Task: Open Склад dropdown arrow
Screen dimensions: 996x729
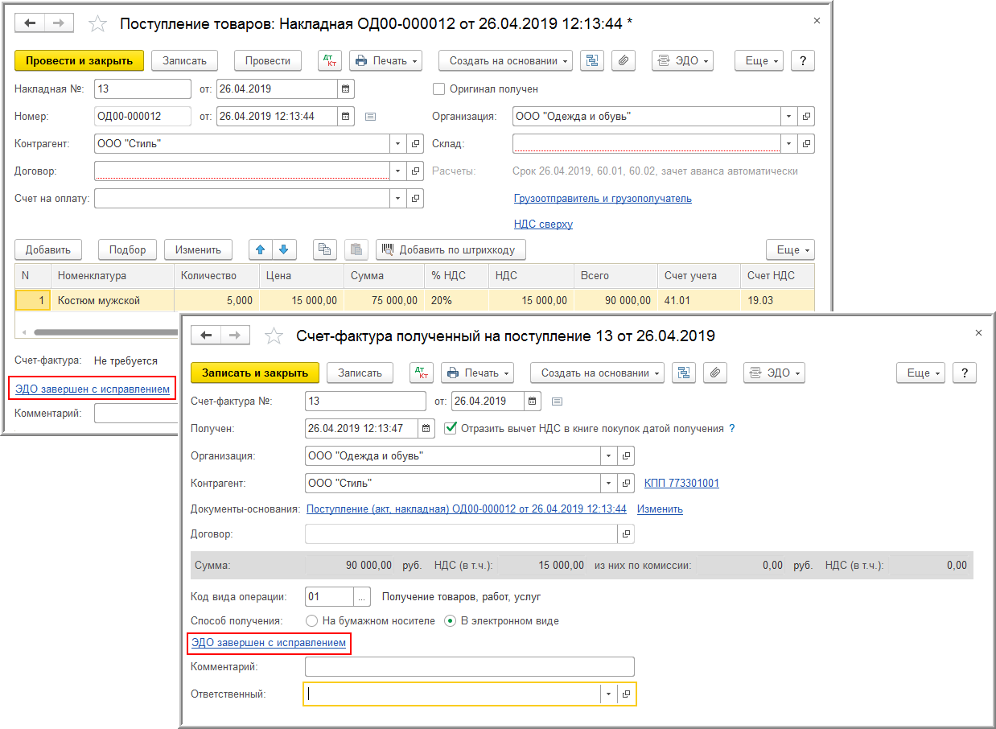Action: (x=789, y=144)
